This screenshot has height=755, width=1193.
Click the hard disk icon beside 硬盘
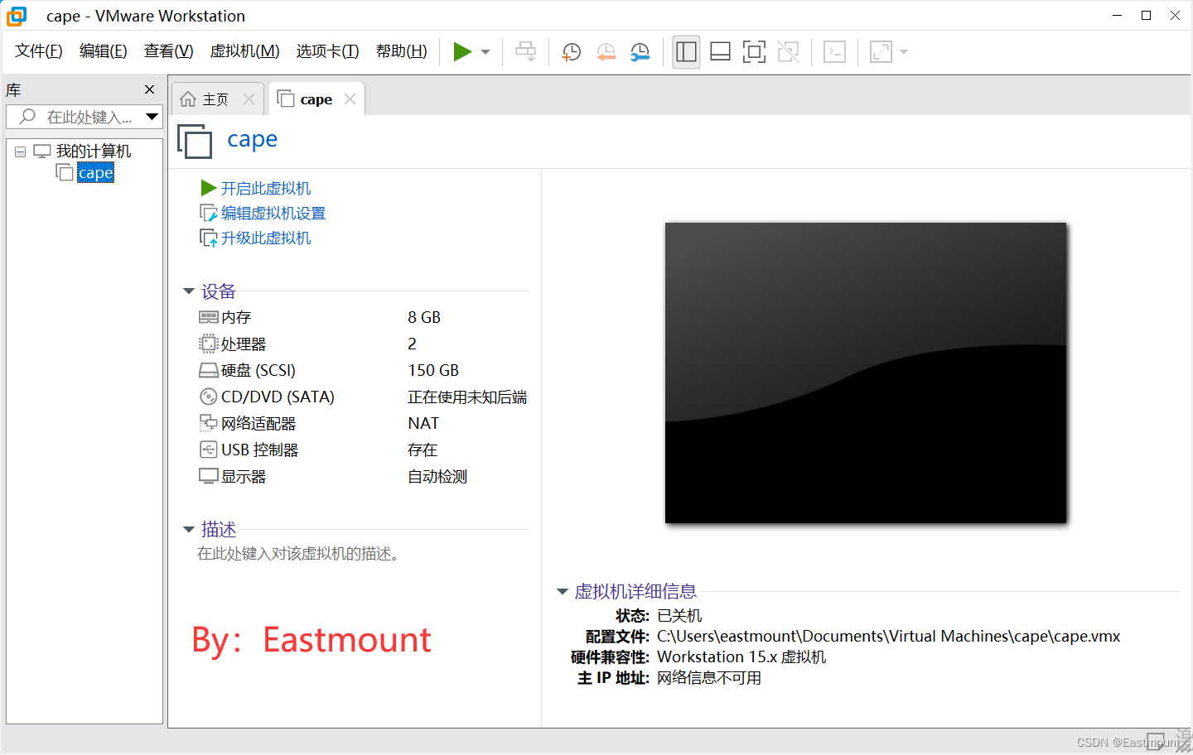(208, 370)
